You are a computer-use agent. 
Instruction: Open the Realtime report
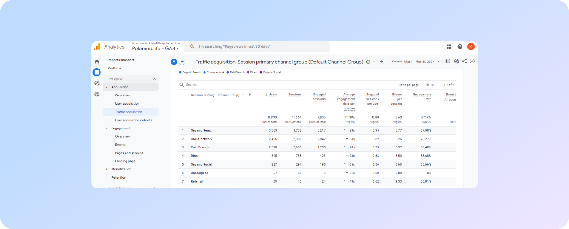coord(114,68)
